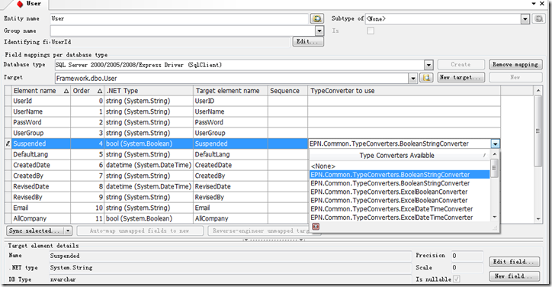Click the target refresh icon next to Framework.dbo.User
This screenshot has width=552, height=287.
(426, 78)
